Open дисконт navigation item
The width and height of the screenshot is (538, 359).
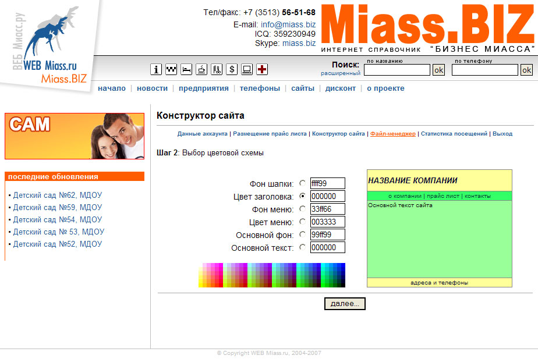tap(341, 88)
